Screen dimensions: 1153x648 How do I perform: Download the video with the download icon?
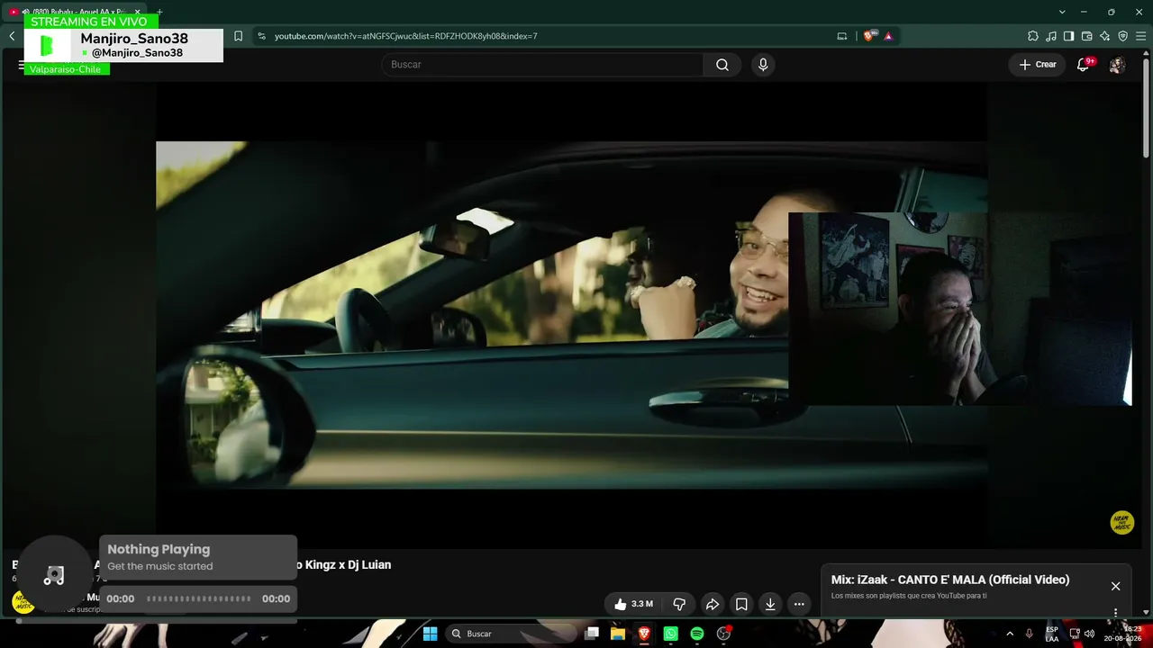(x=770, y=605)
